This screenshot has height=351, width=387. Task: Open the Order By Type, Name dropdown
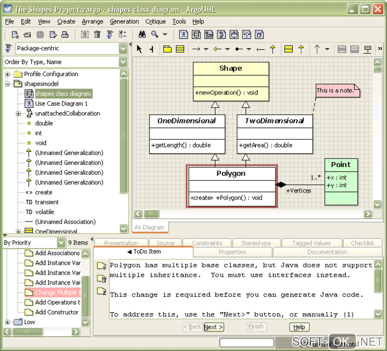click(123, 62)
